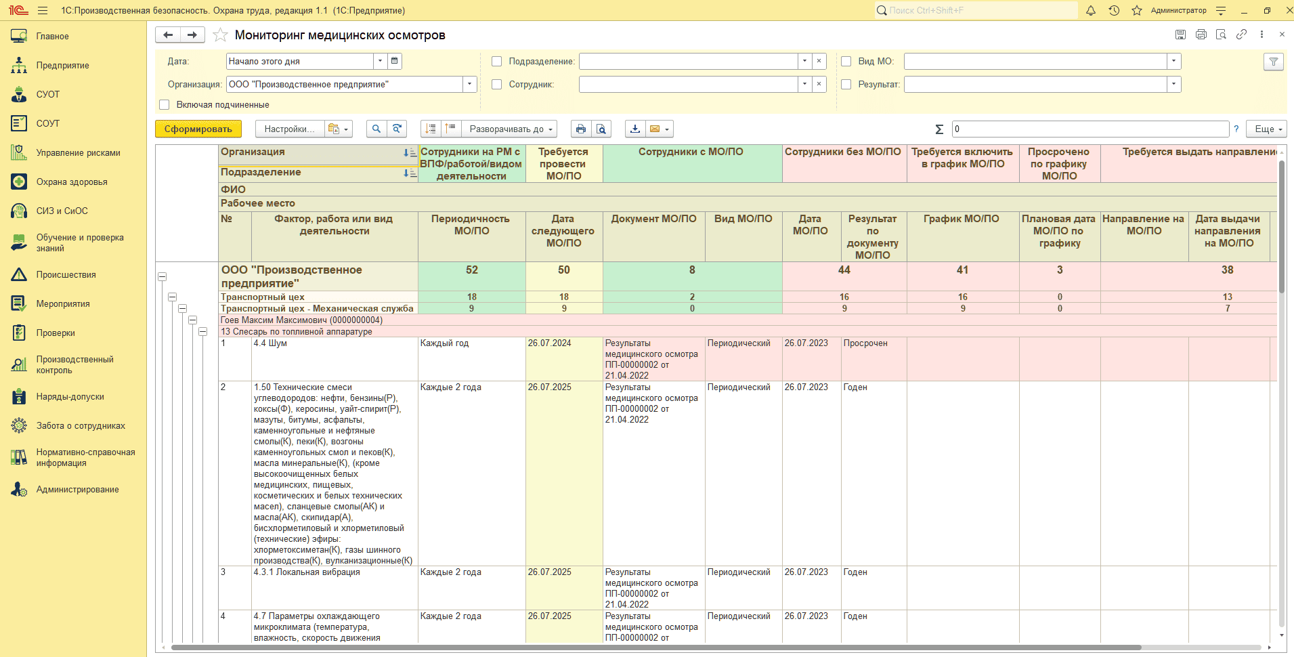Open the Сотрудник dropdown arrow
Image resolution: width=1294 pixels, height=657 pixels.
pos(804,84)
